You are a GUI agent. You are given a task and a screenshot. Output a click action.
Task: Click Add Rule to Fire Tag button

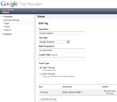pos(48,99)
